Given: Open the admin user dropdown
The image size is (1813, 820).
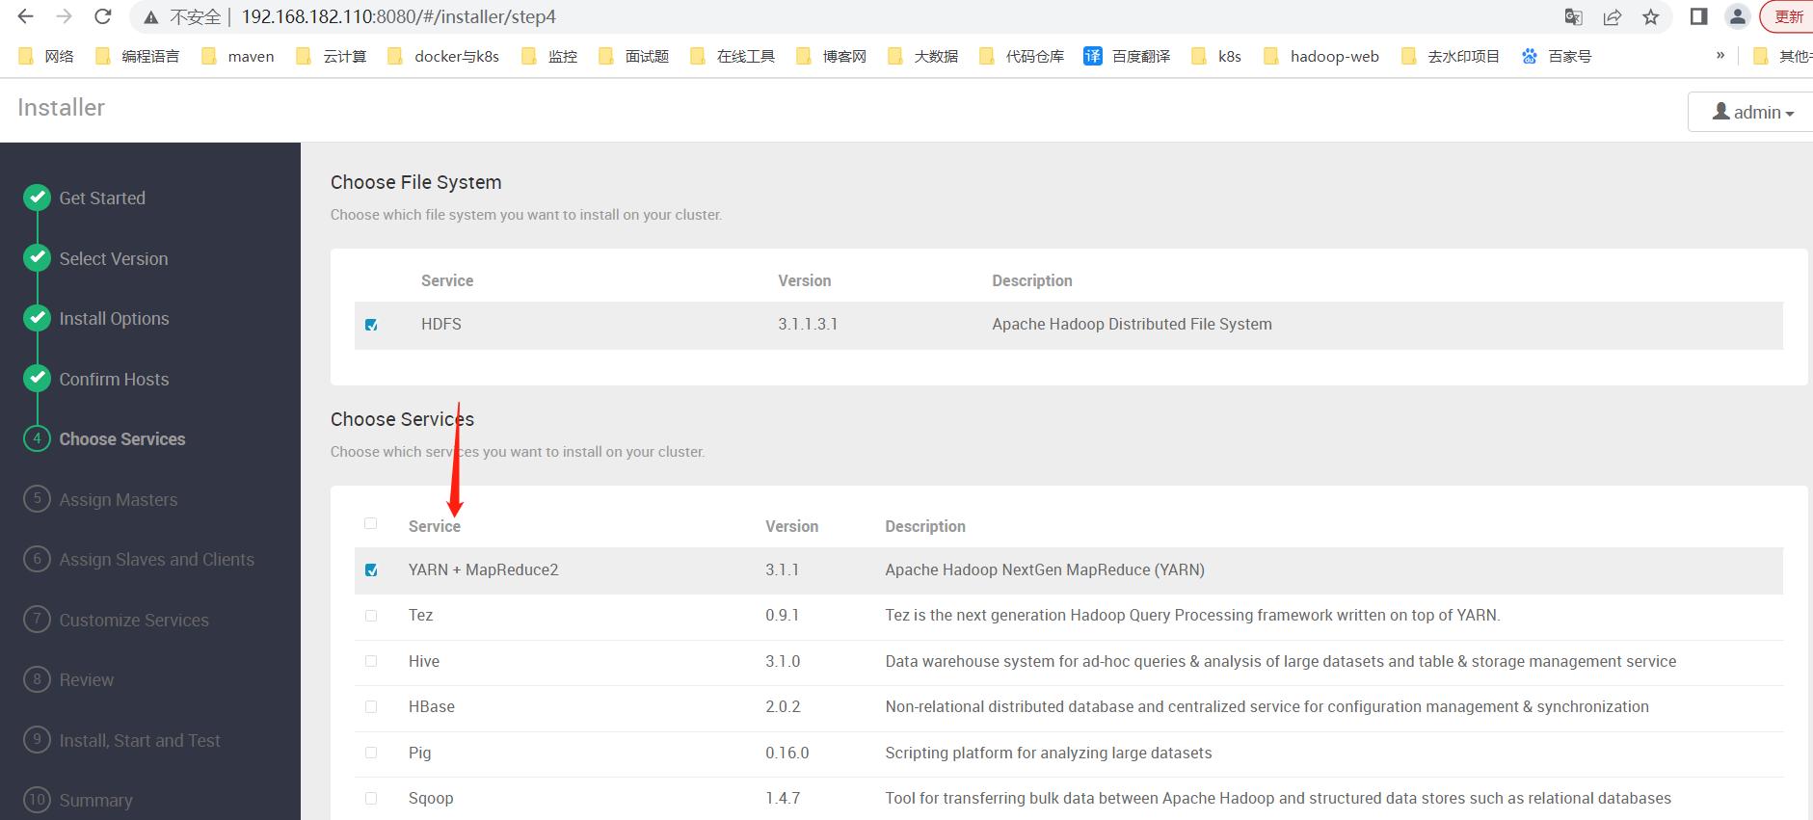Looking at the screenshot, I should 1752,113.
